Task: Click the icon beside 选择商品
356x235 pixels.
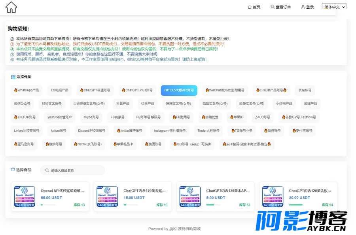Action: (13, 169)
